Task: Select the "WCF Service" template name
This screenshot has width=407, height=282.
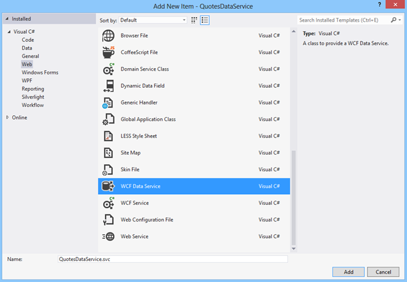Action: tap(134, 203)
